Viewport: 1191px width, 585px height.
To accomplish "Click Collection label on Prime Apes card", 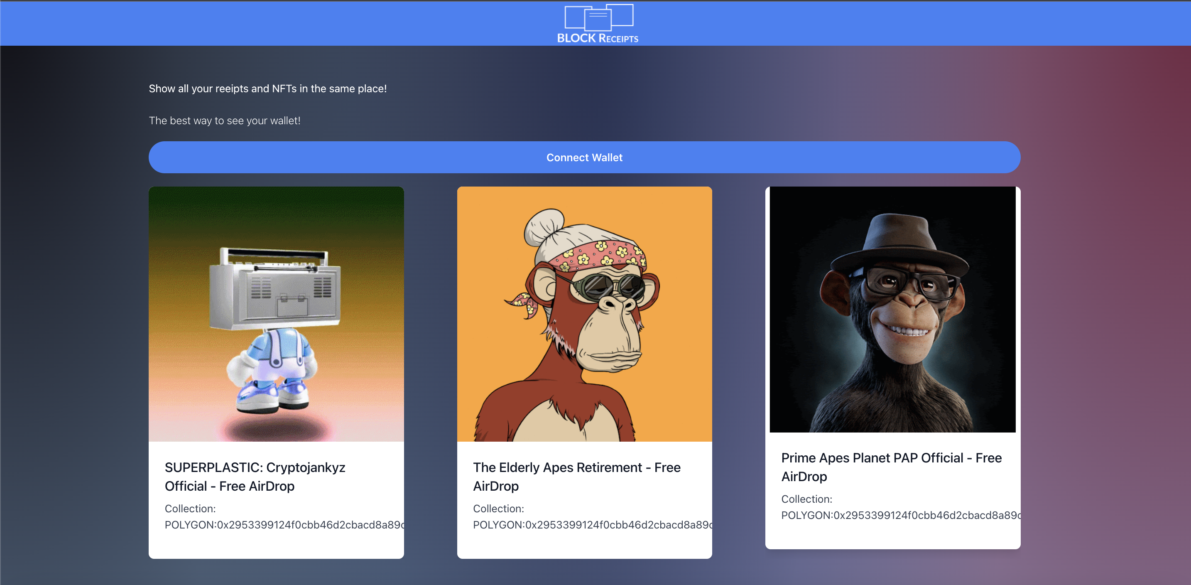I will coord(806,499).
